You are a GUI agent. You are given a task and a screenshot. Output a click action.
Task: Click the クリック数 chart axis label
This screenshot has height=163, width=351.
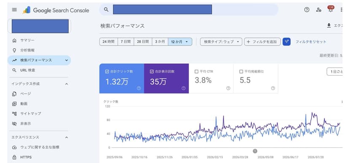point(111,102)
